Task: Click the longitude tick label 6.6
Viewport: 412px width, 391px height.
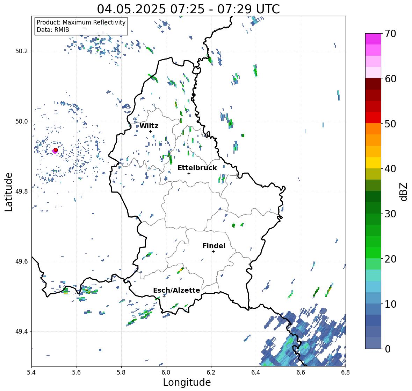Action: tap(301, 372)
